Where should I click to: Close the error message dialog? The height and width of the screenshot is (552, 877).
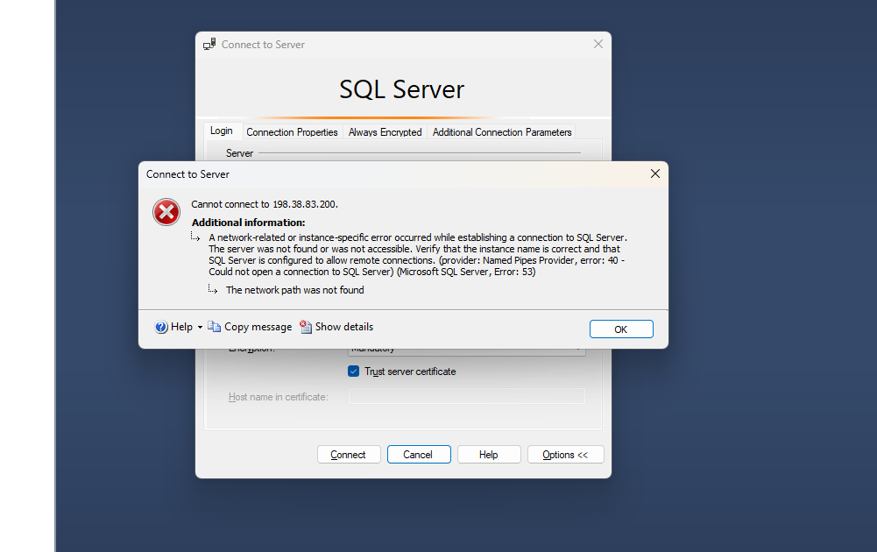click(x=654, y=174)
